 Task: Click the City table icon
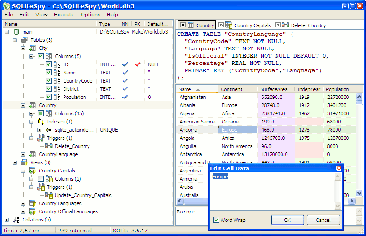point(33,48)
